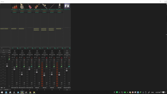The height and width of the screenshot is (94, 167).
Task: Open Route icon on channel 5 Melody
Action: 46,67
